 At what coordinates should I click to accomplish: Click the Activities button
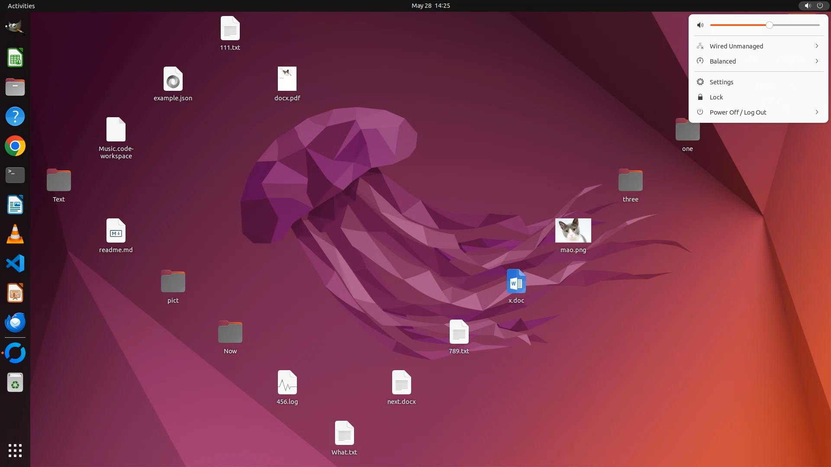21,6
